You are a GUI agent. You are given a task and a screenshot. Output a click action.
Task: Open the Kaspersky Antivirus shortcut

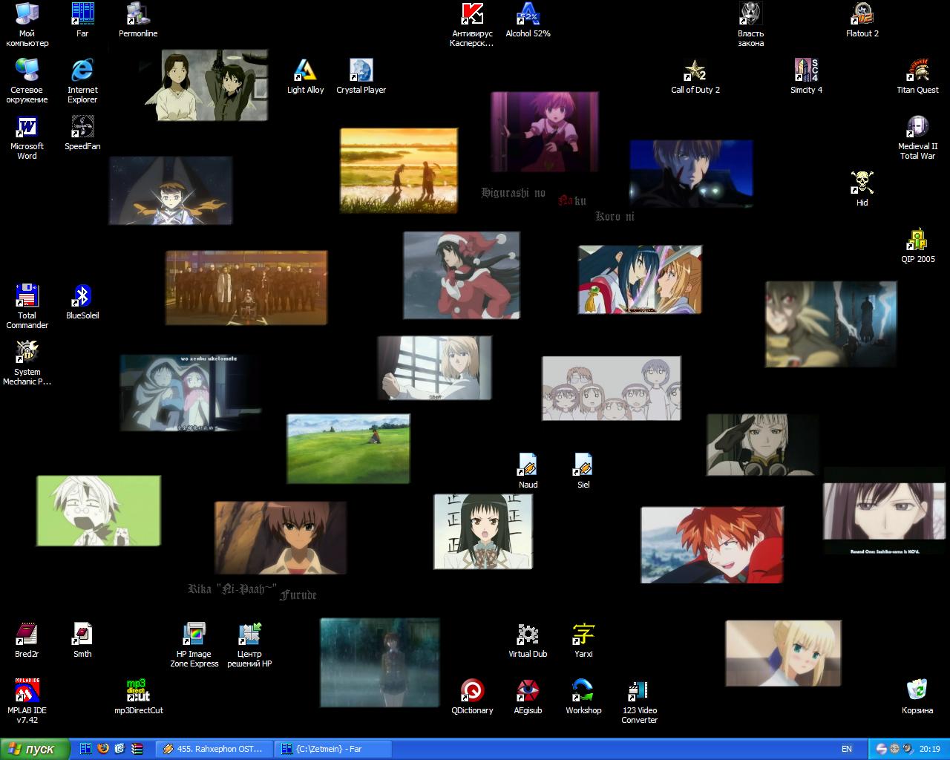472,16
